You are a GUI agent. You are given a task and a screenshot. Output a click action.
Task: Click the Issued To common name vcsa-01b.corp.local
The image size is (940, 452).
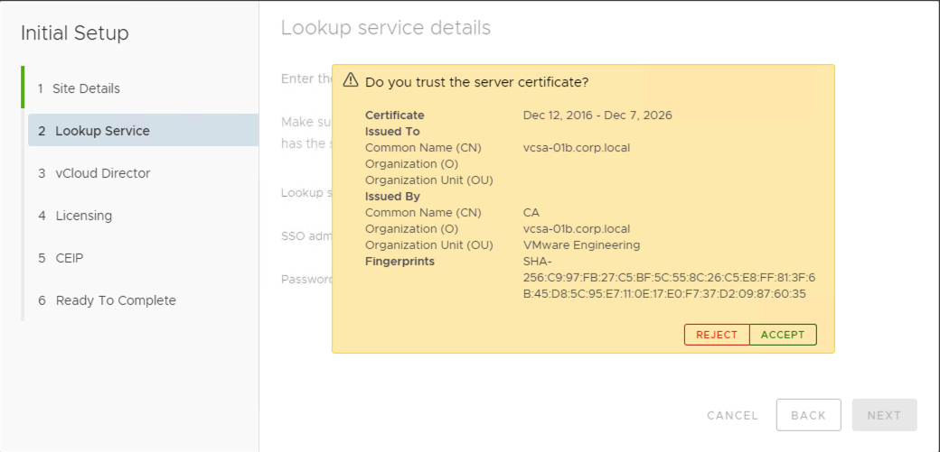tap(576, 148)
